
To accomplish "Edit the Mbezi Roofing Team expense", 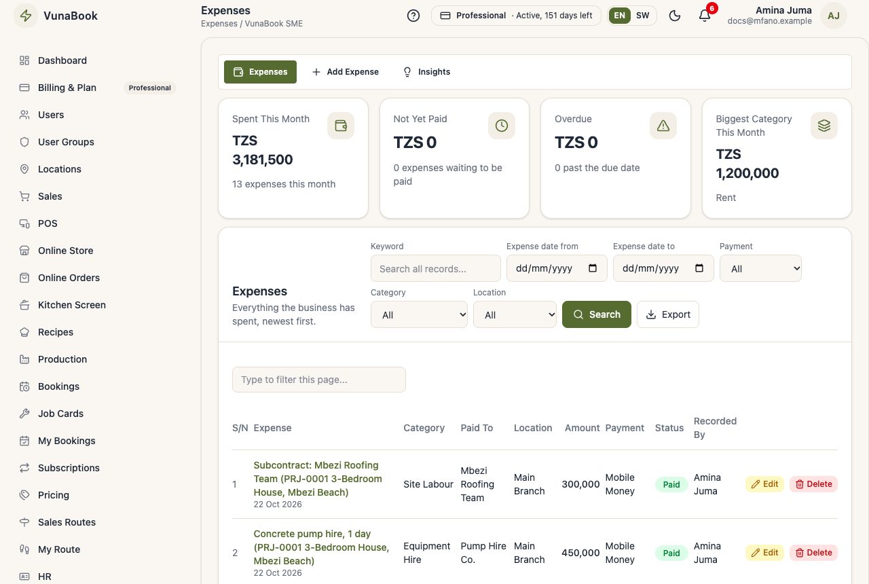I will tap(764, 484).
